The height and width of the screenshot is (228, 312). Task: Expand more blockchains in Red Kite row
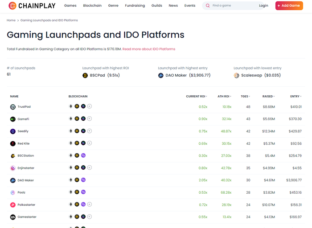(90, 143)
